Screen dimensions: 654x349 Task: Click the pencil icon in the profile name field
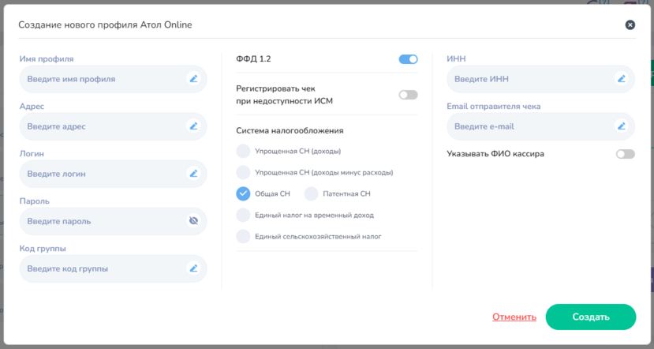(193, 79)
